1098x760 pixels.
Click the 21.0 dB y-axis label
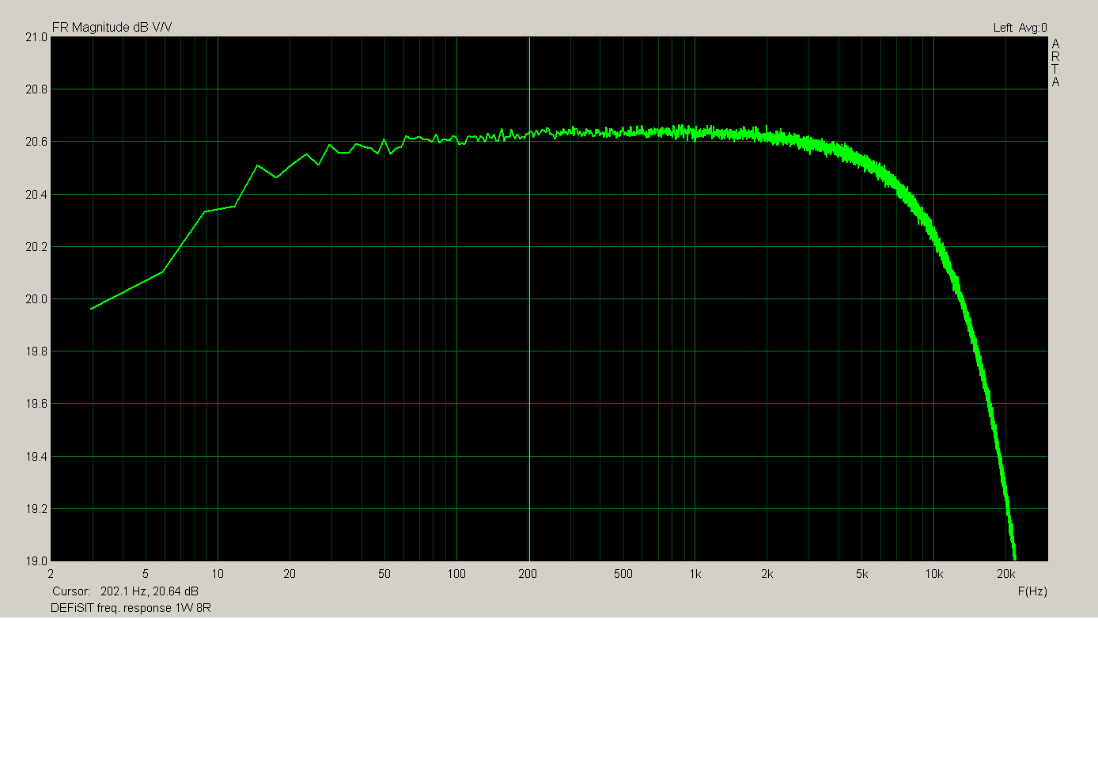click(x=36, y=37)
